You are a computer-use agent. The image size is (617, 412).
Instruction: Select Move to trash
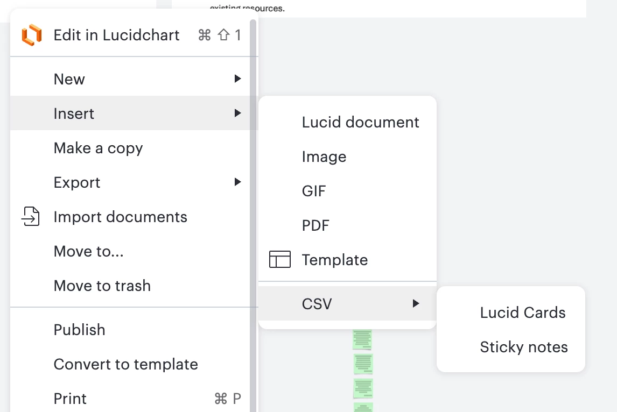130,286
